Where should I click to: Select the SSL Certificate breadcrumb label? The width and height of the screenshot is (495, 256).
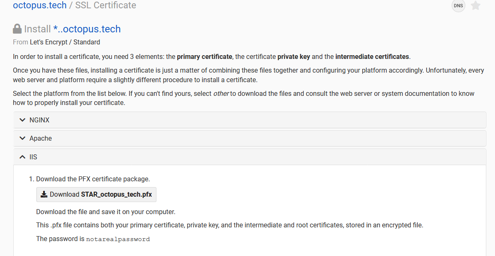[x=105, y=5]
